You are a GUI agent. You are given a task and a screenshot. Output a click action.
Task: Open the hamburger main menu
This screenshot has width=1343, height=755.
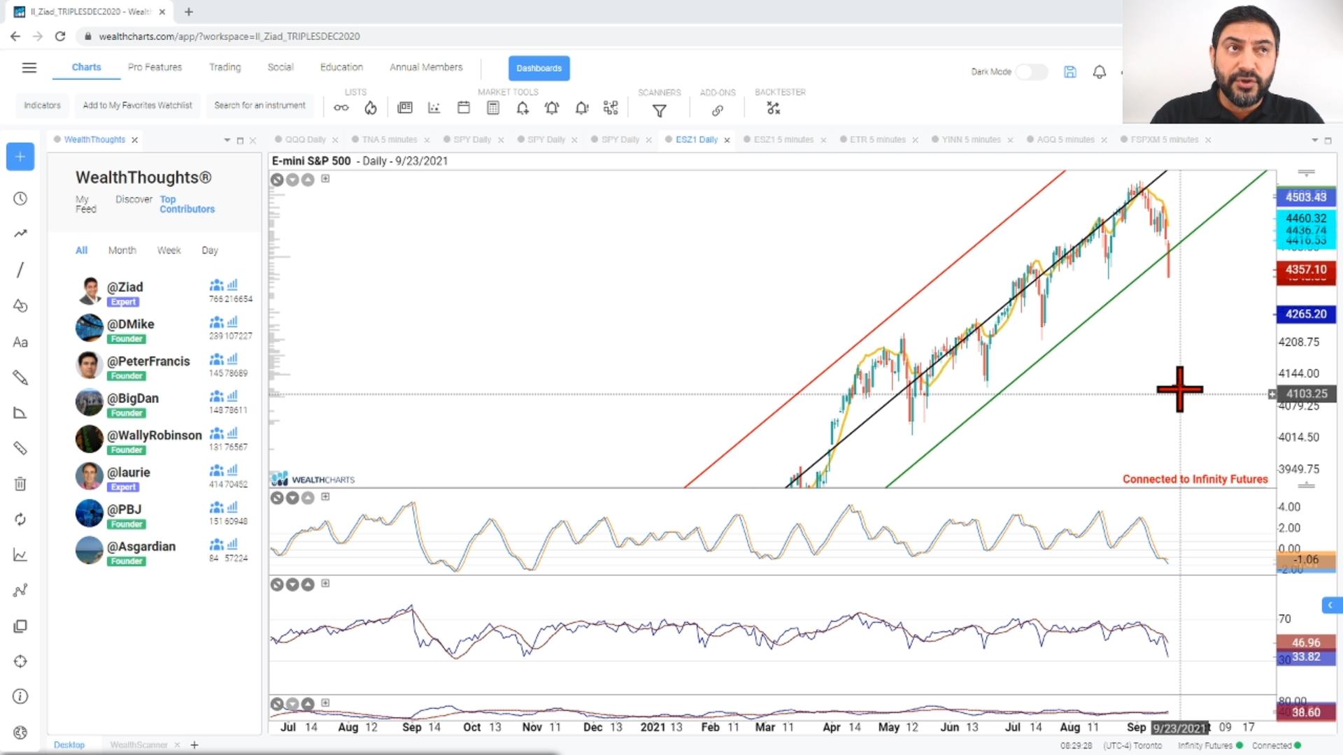(29, 68)
